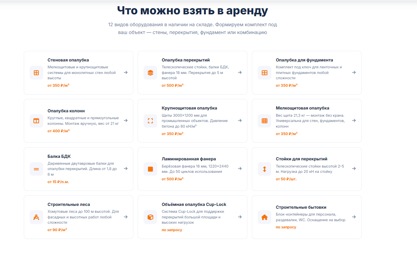This screenshot has height=253, width=417.
Task: Click the Балка БДК beam icon
Action: (x=36, y=169)
